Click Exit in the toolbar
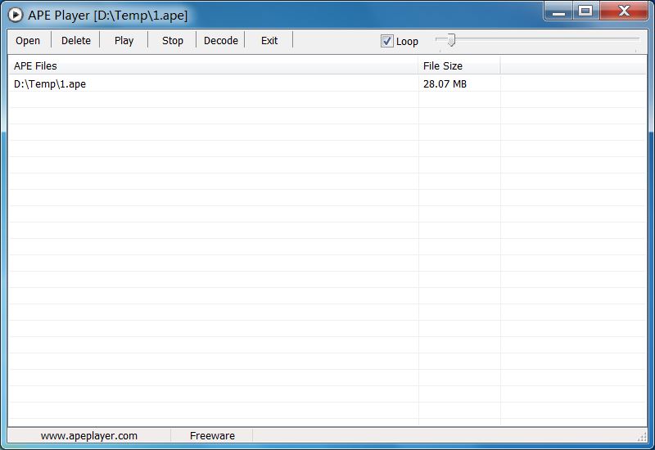655x450 pixels. click(269, 40)
